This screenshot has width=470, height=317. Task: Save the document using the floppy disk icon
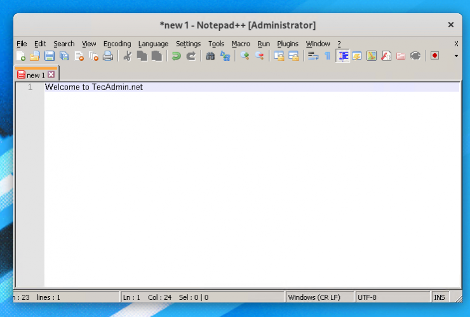[x=49, y=56]
